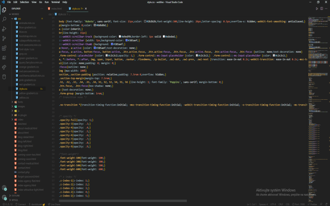Expand the OUTLINE section
Viewport: 330px width, 206px height.
click(15, 196)
